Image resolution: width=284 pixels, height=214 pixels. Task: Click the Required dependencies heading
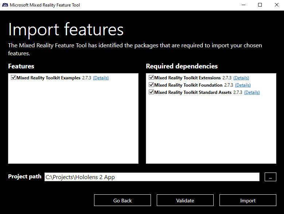tap(182, 66)
